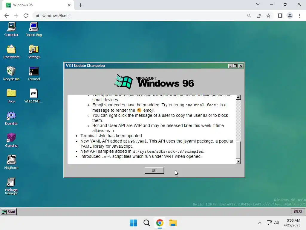Click changelog scrollbar up arrow
Image resolution: width=306 pixels, height=230 pixels.
click(x=238, y=97)
